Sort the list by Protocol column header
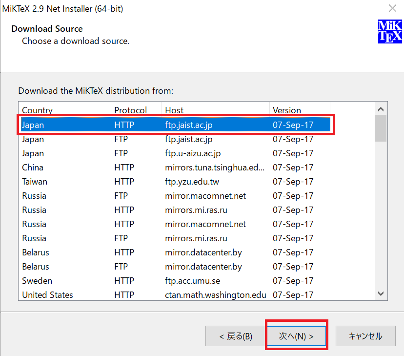The height and width of the screenshot is (356, 404). [x=136, y=110]
